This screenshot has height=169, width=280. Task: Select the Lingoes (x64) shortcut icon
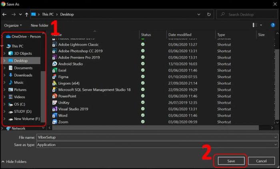(x=54, y=83)
